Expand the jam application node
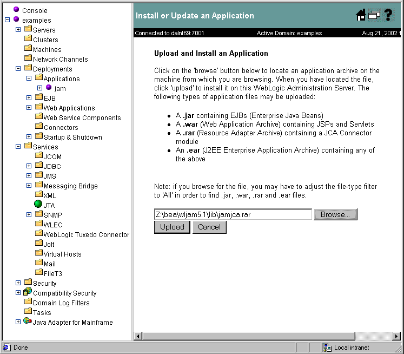The image size is (404, 354). tap(39, 88)
